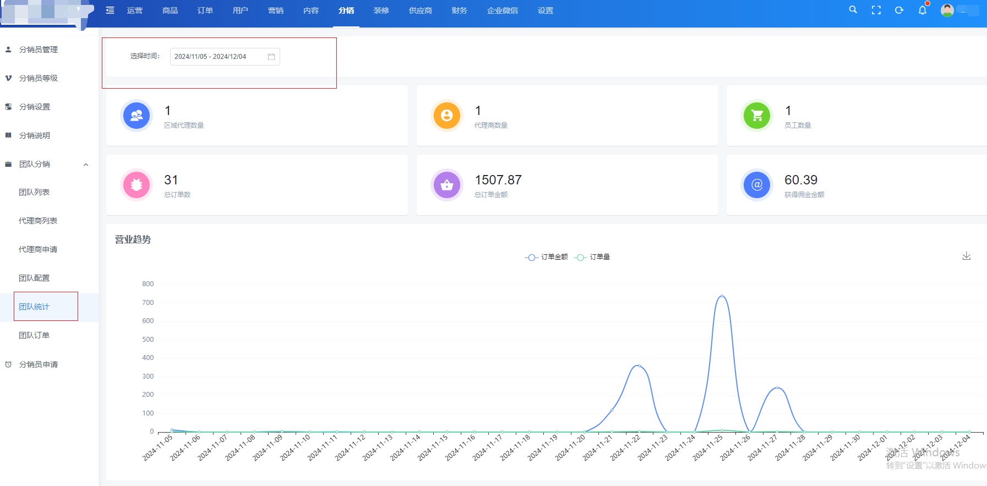The width and height of the screenshot is (987, 486).
Task: Click the 分销说明 book icon
Action: (8, 135)
